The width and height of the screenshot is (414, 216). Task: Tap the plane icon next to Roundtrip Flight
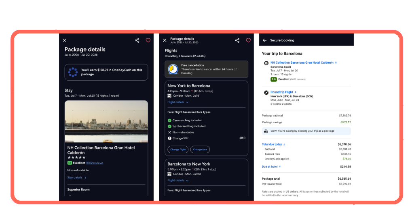266,92
